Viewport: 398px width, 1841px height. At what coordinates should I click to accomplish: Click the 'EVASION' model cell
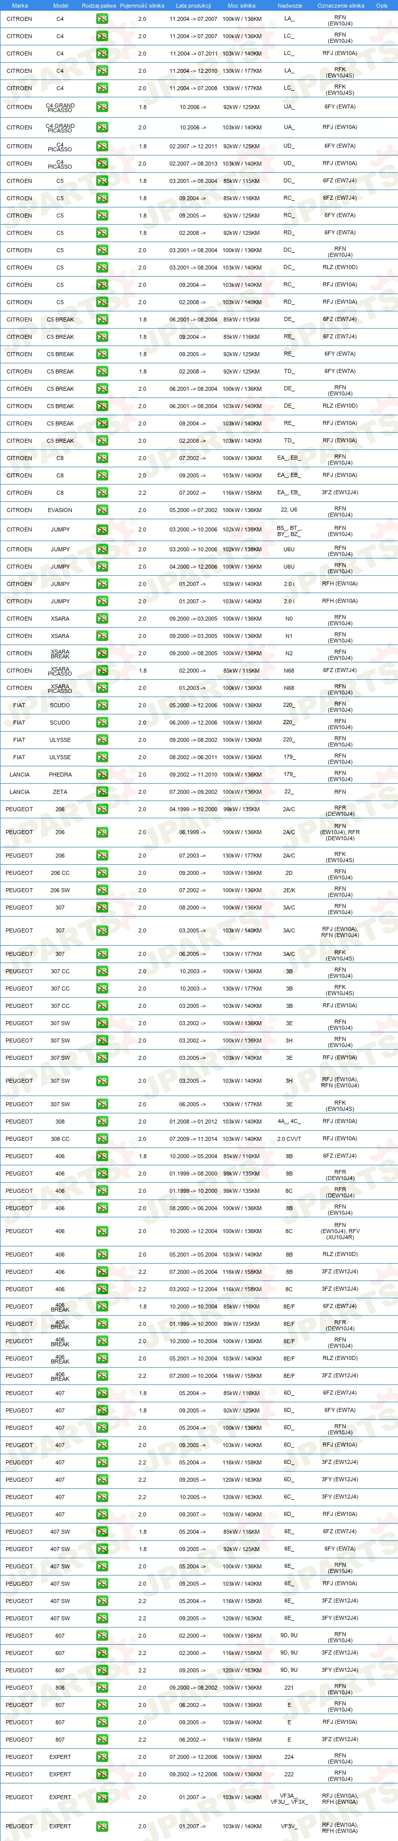click(60, 510)
